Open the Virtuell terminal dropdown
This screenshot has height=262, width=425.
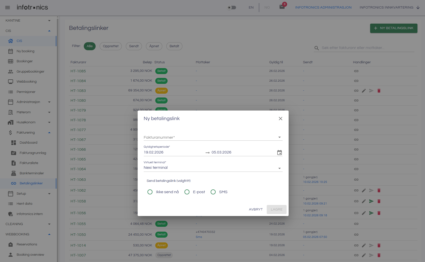213,168
